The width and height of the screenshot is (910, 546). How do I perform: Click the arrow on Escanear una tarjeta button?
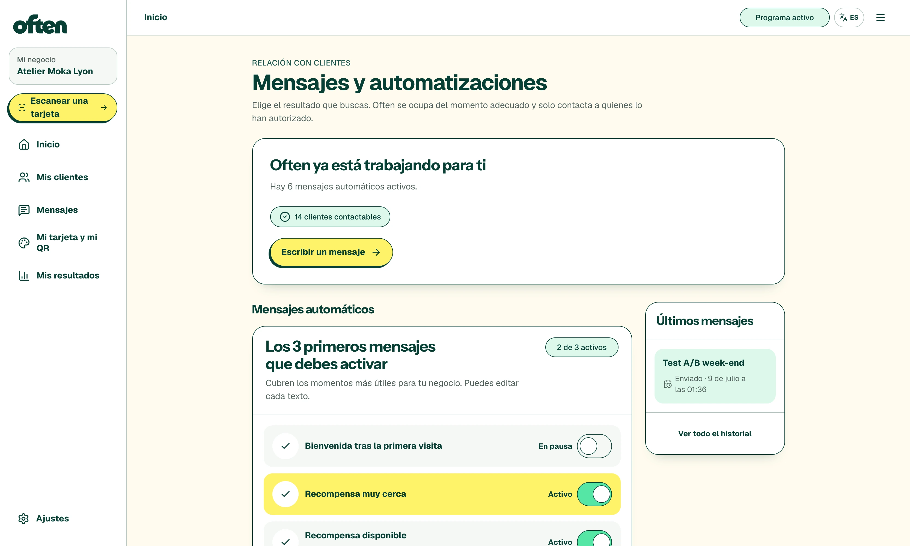point(104,108)
